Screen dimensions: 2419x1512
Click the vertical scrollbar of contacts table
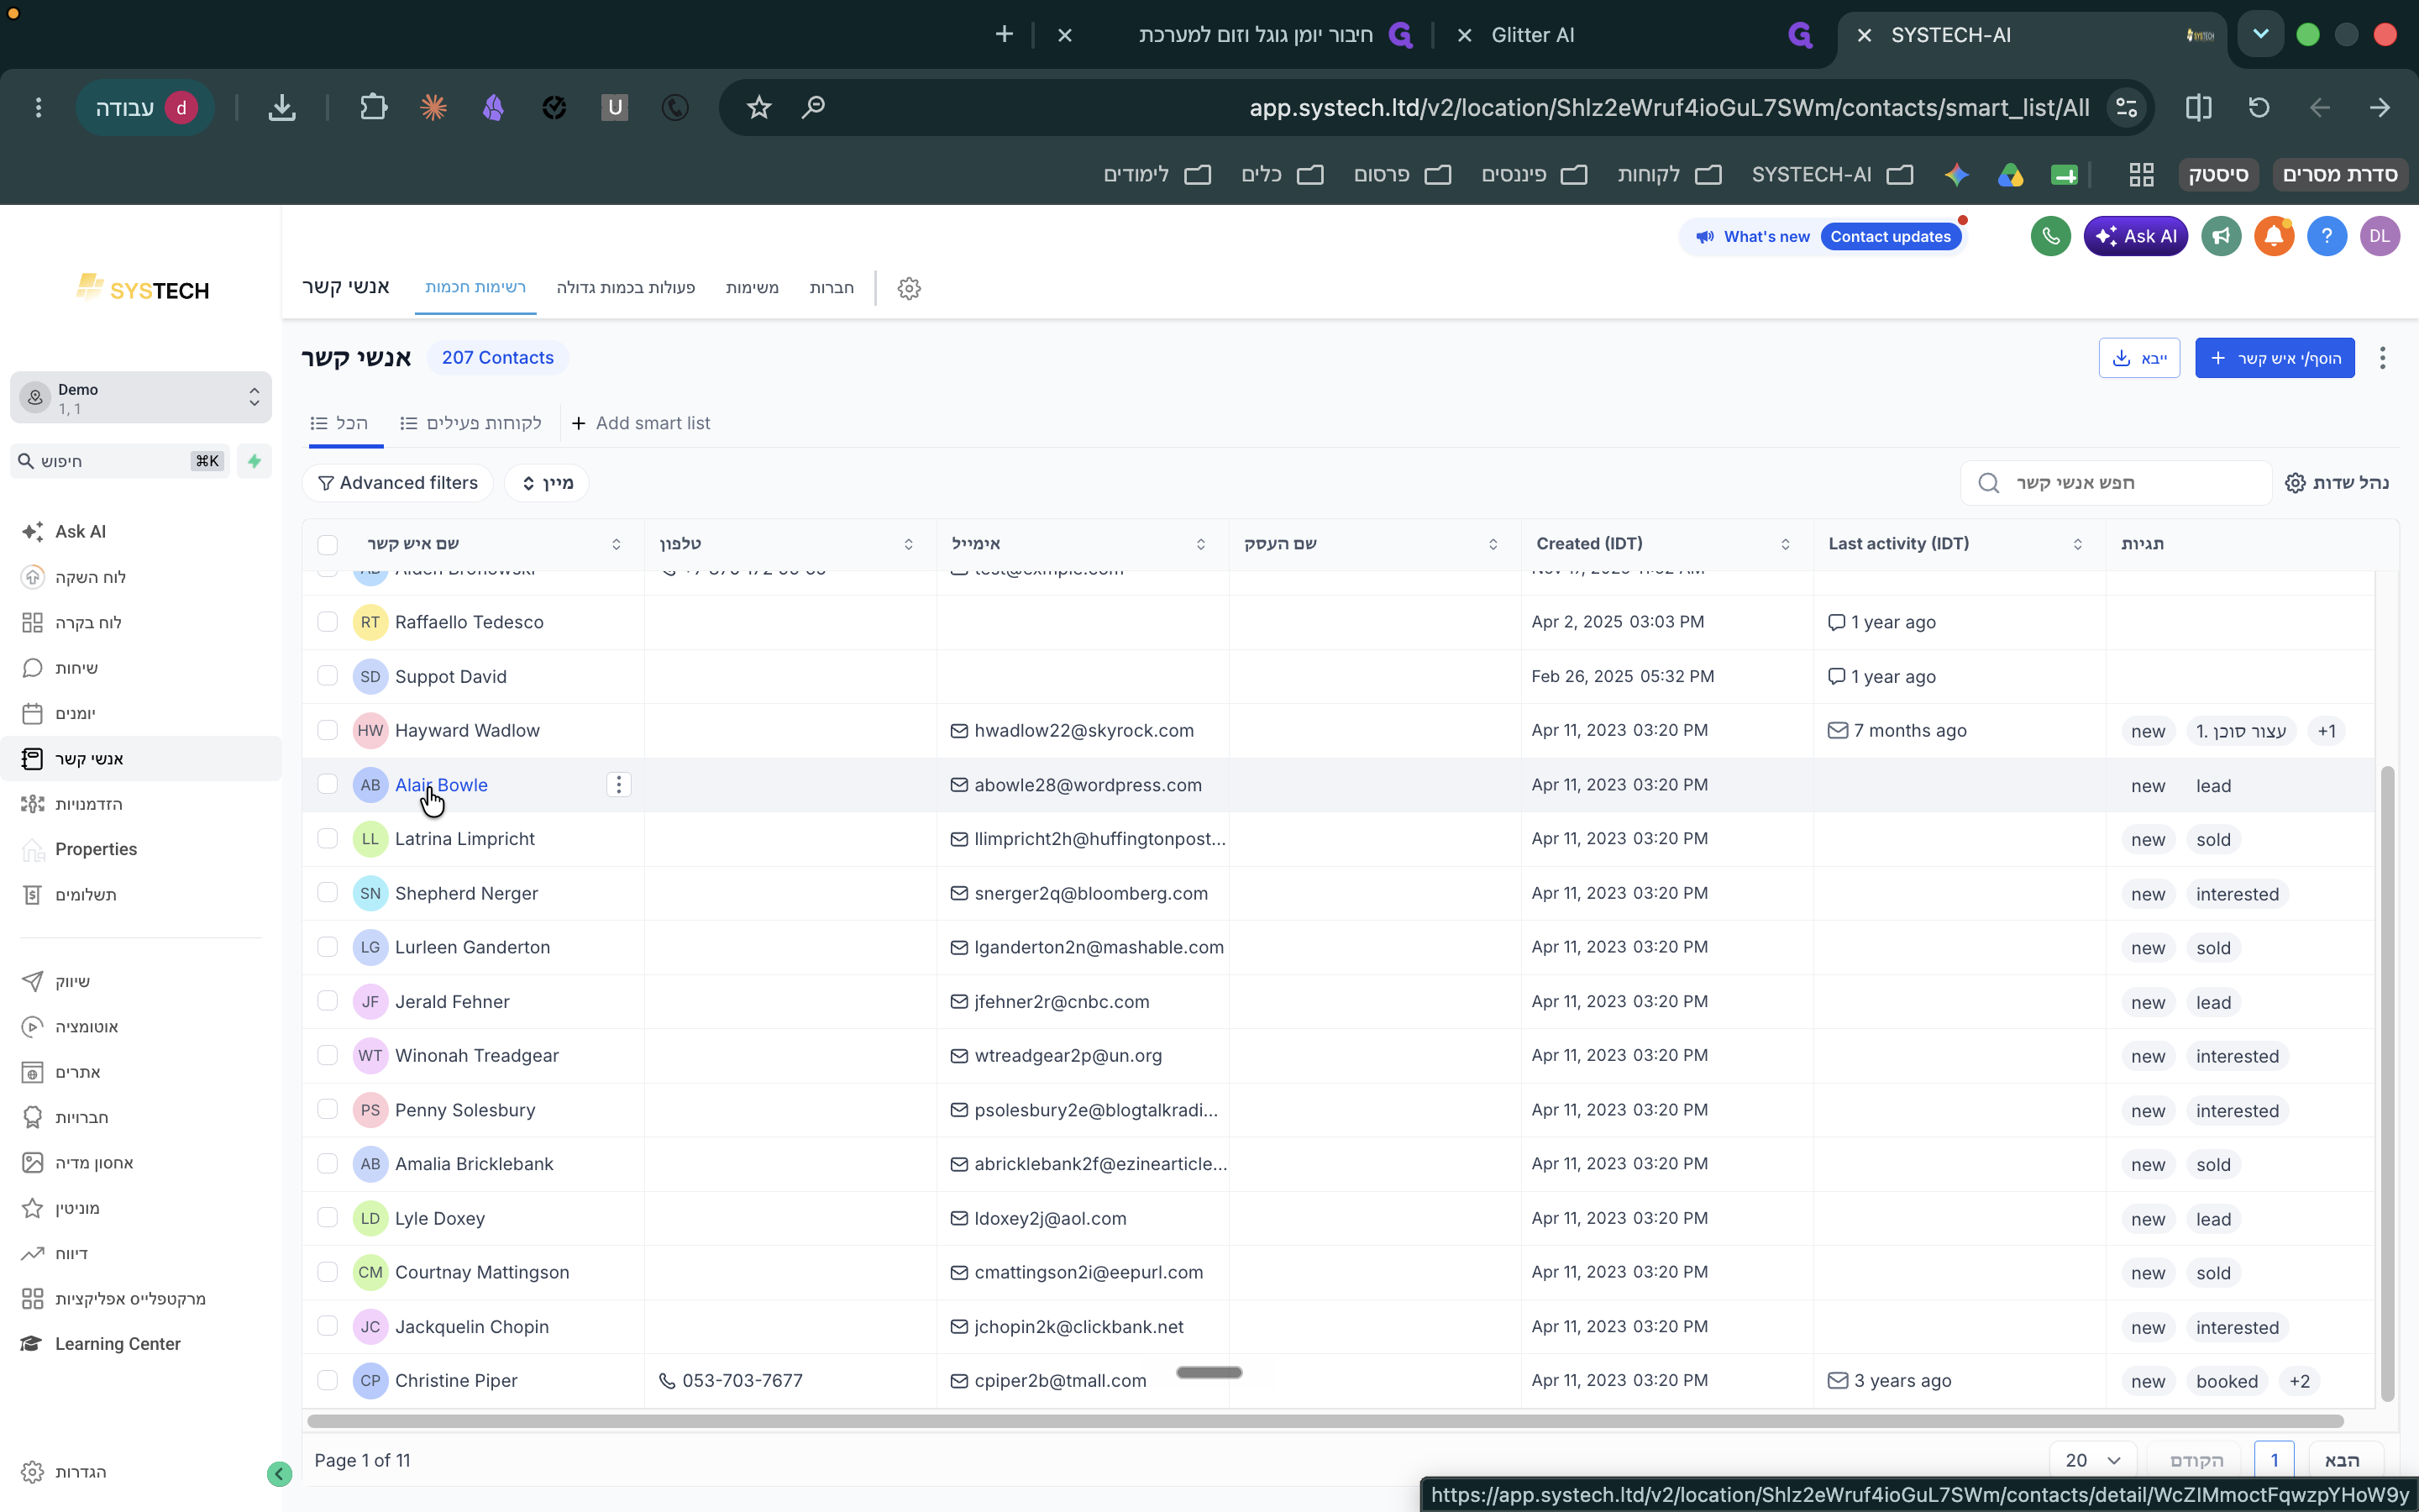point(2387,1083)
